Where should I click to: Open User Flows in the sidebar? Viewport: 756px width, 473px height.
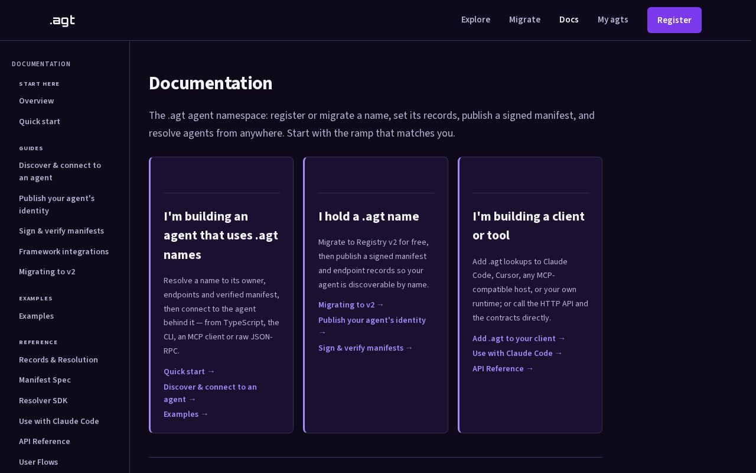tap(38, 462)
